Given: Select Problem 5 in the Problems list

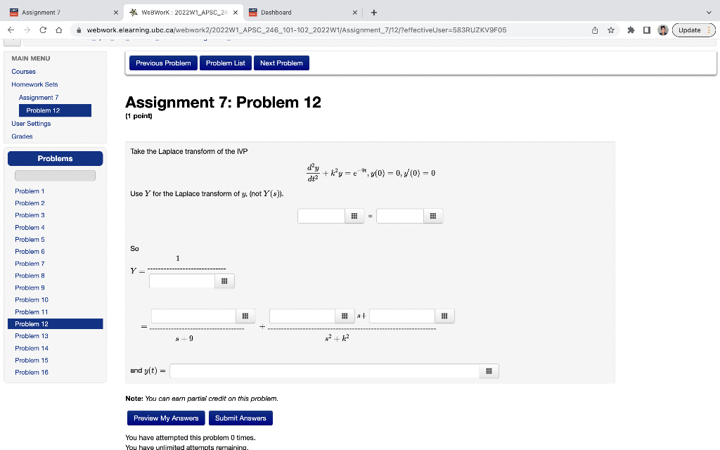Looking at the screenshot, I should pyautogui.click(x=30, y=239).
